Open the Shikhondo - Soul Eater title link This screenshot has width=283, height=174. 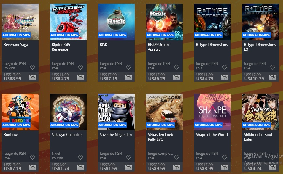(x=258, y=137)
